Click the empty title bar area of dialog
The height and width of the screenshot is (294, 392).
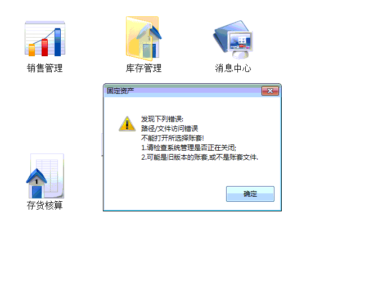pos(197,91)
